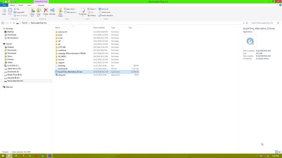This screenshot has width=282, height=158.
Task: Select the multiboot folder
Action: click(62, 50)
